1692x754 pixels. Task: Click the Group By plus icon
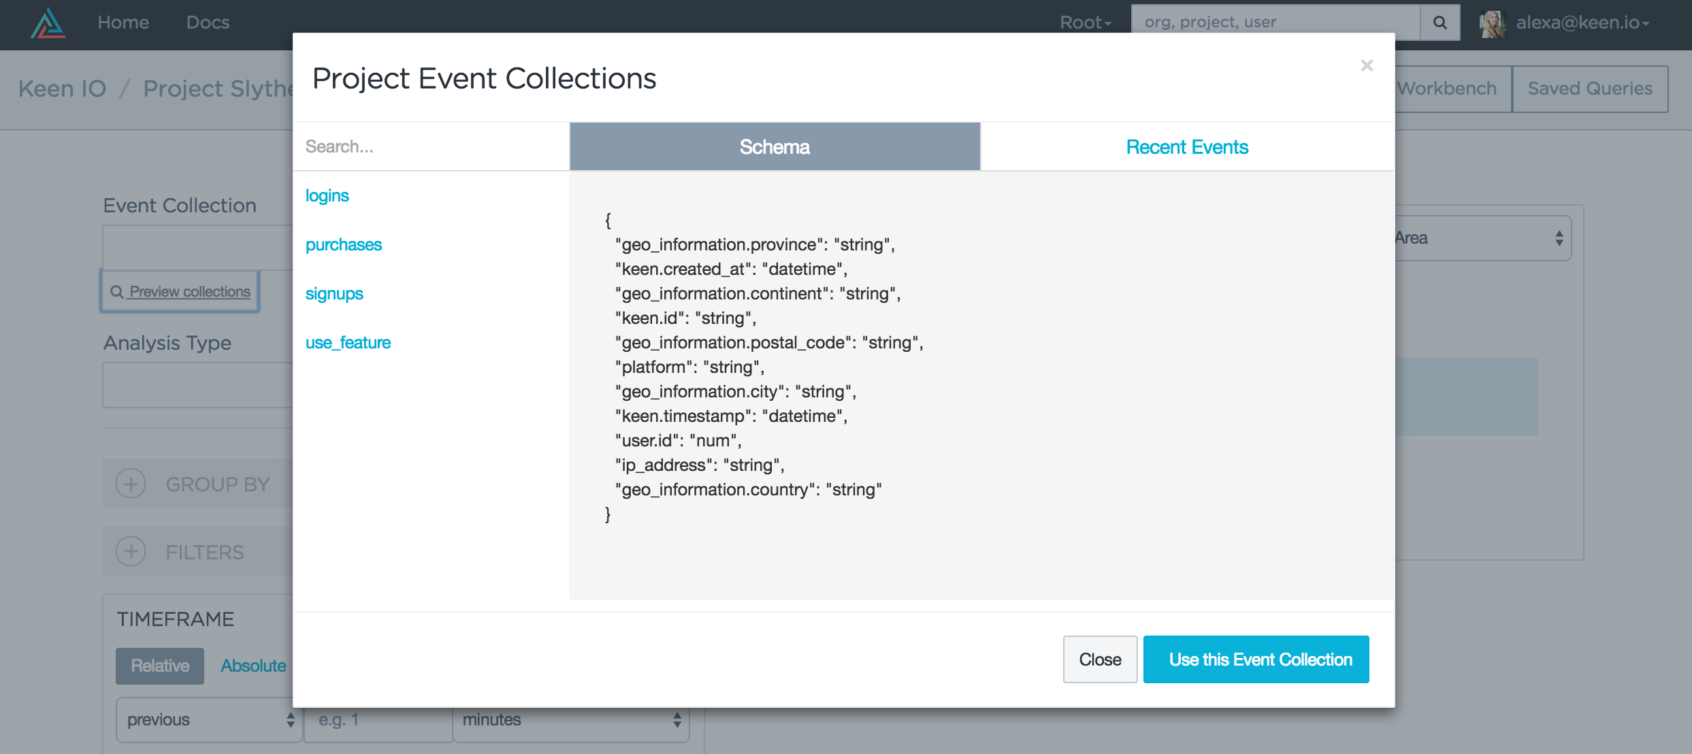(131, 484)
